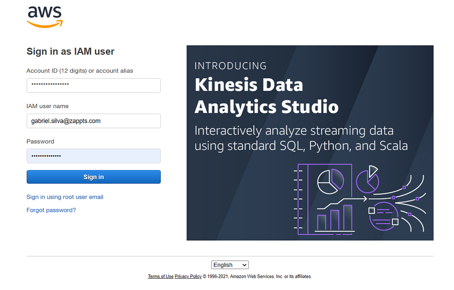454x290 pixels.
Task: Click the blue Sign in button
Action: point(94,177)
